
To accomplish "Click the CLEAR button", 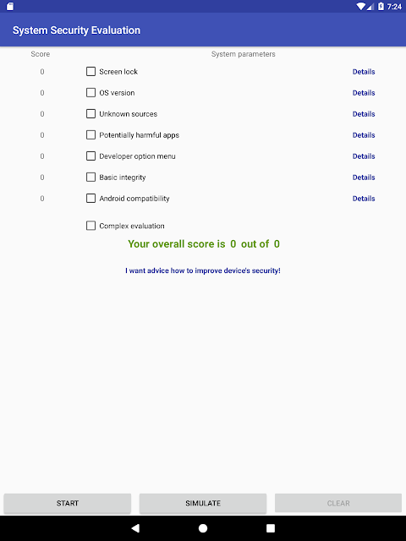I will (x=338, y=503).
